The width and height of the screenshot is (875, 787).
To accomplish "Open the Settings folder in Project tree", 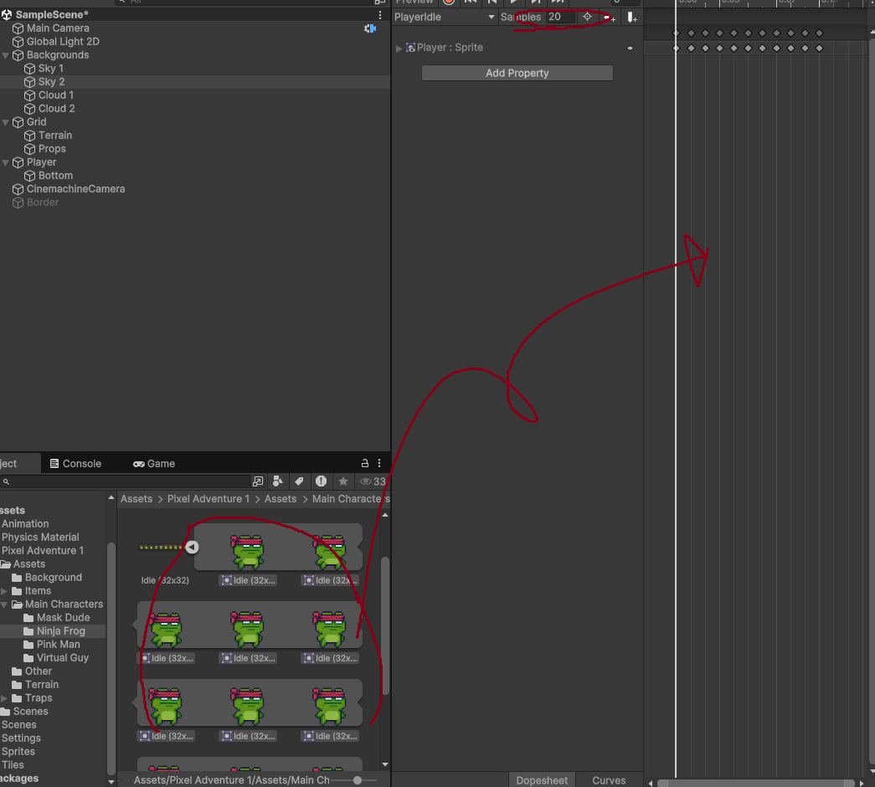I will 21,738.
